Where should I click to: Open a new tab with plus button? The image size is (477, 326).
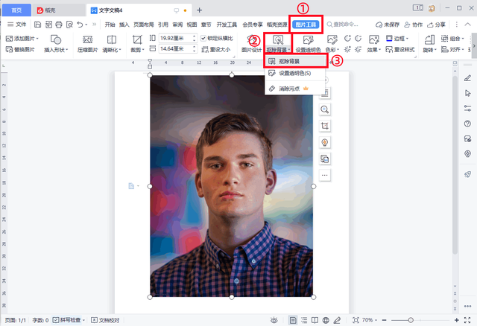tap(199, 10)
